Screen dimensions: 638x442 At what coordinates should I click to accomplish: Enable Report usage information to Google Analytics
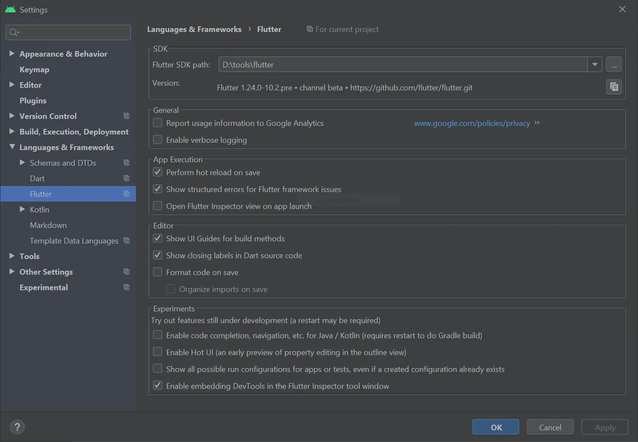[158, 123]
